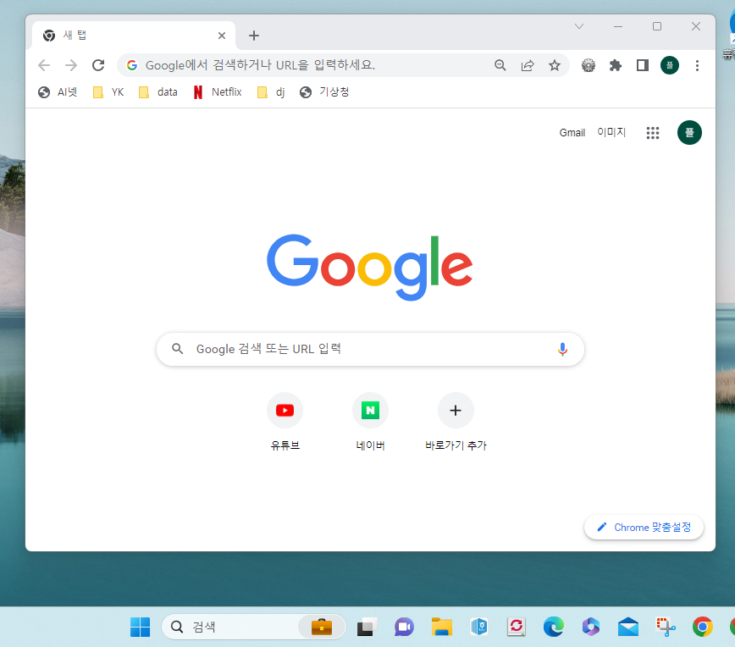Open the chat camera app on taskbar
Screen dimensions: 735x647
pos(404,627)
